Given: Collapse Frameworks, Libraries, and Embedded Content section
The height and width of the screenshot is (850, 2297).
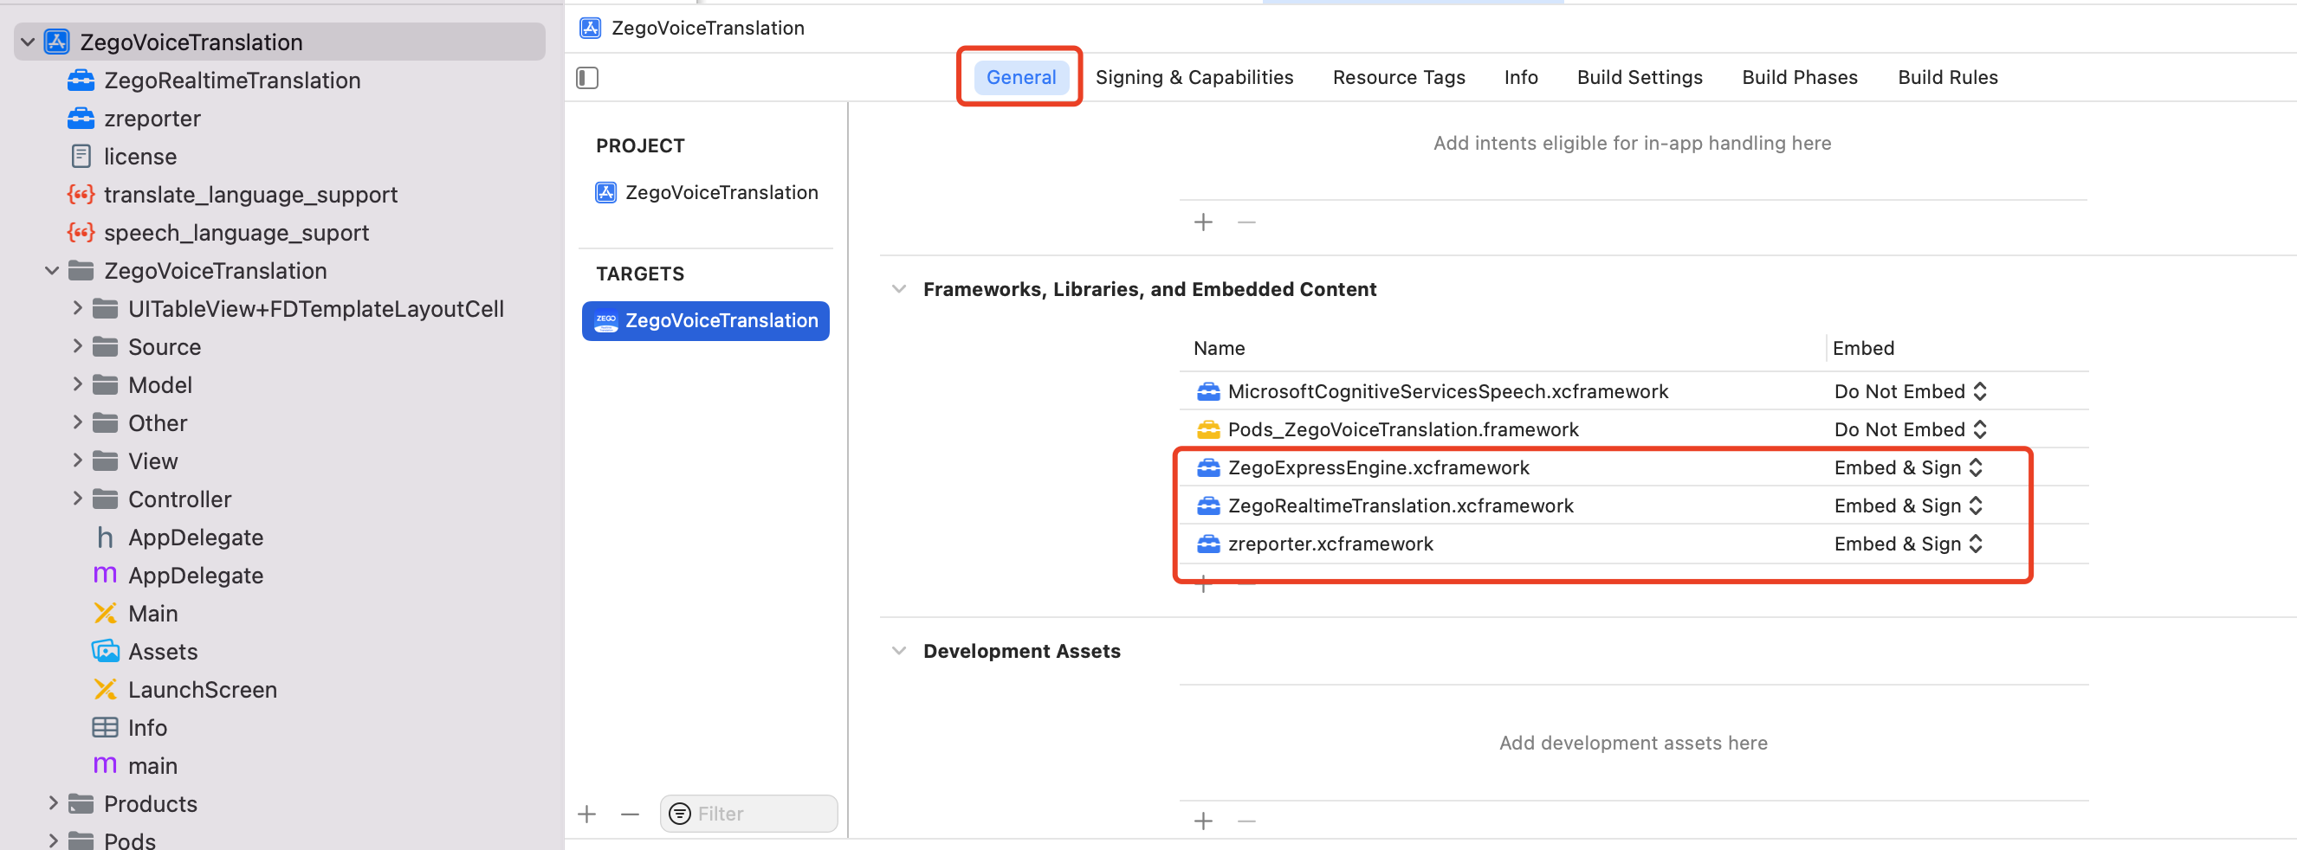Looking at the screenshot, I should point(899,289).
